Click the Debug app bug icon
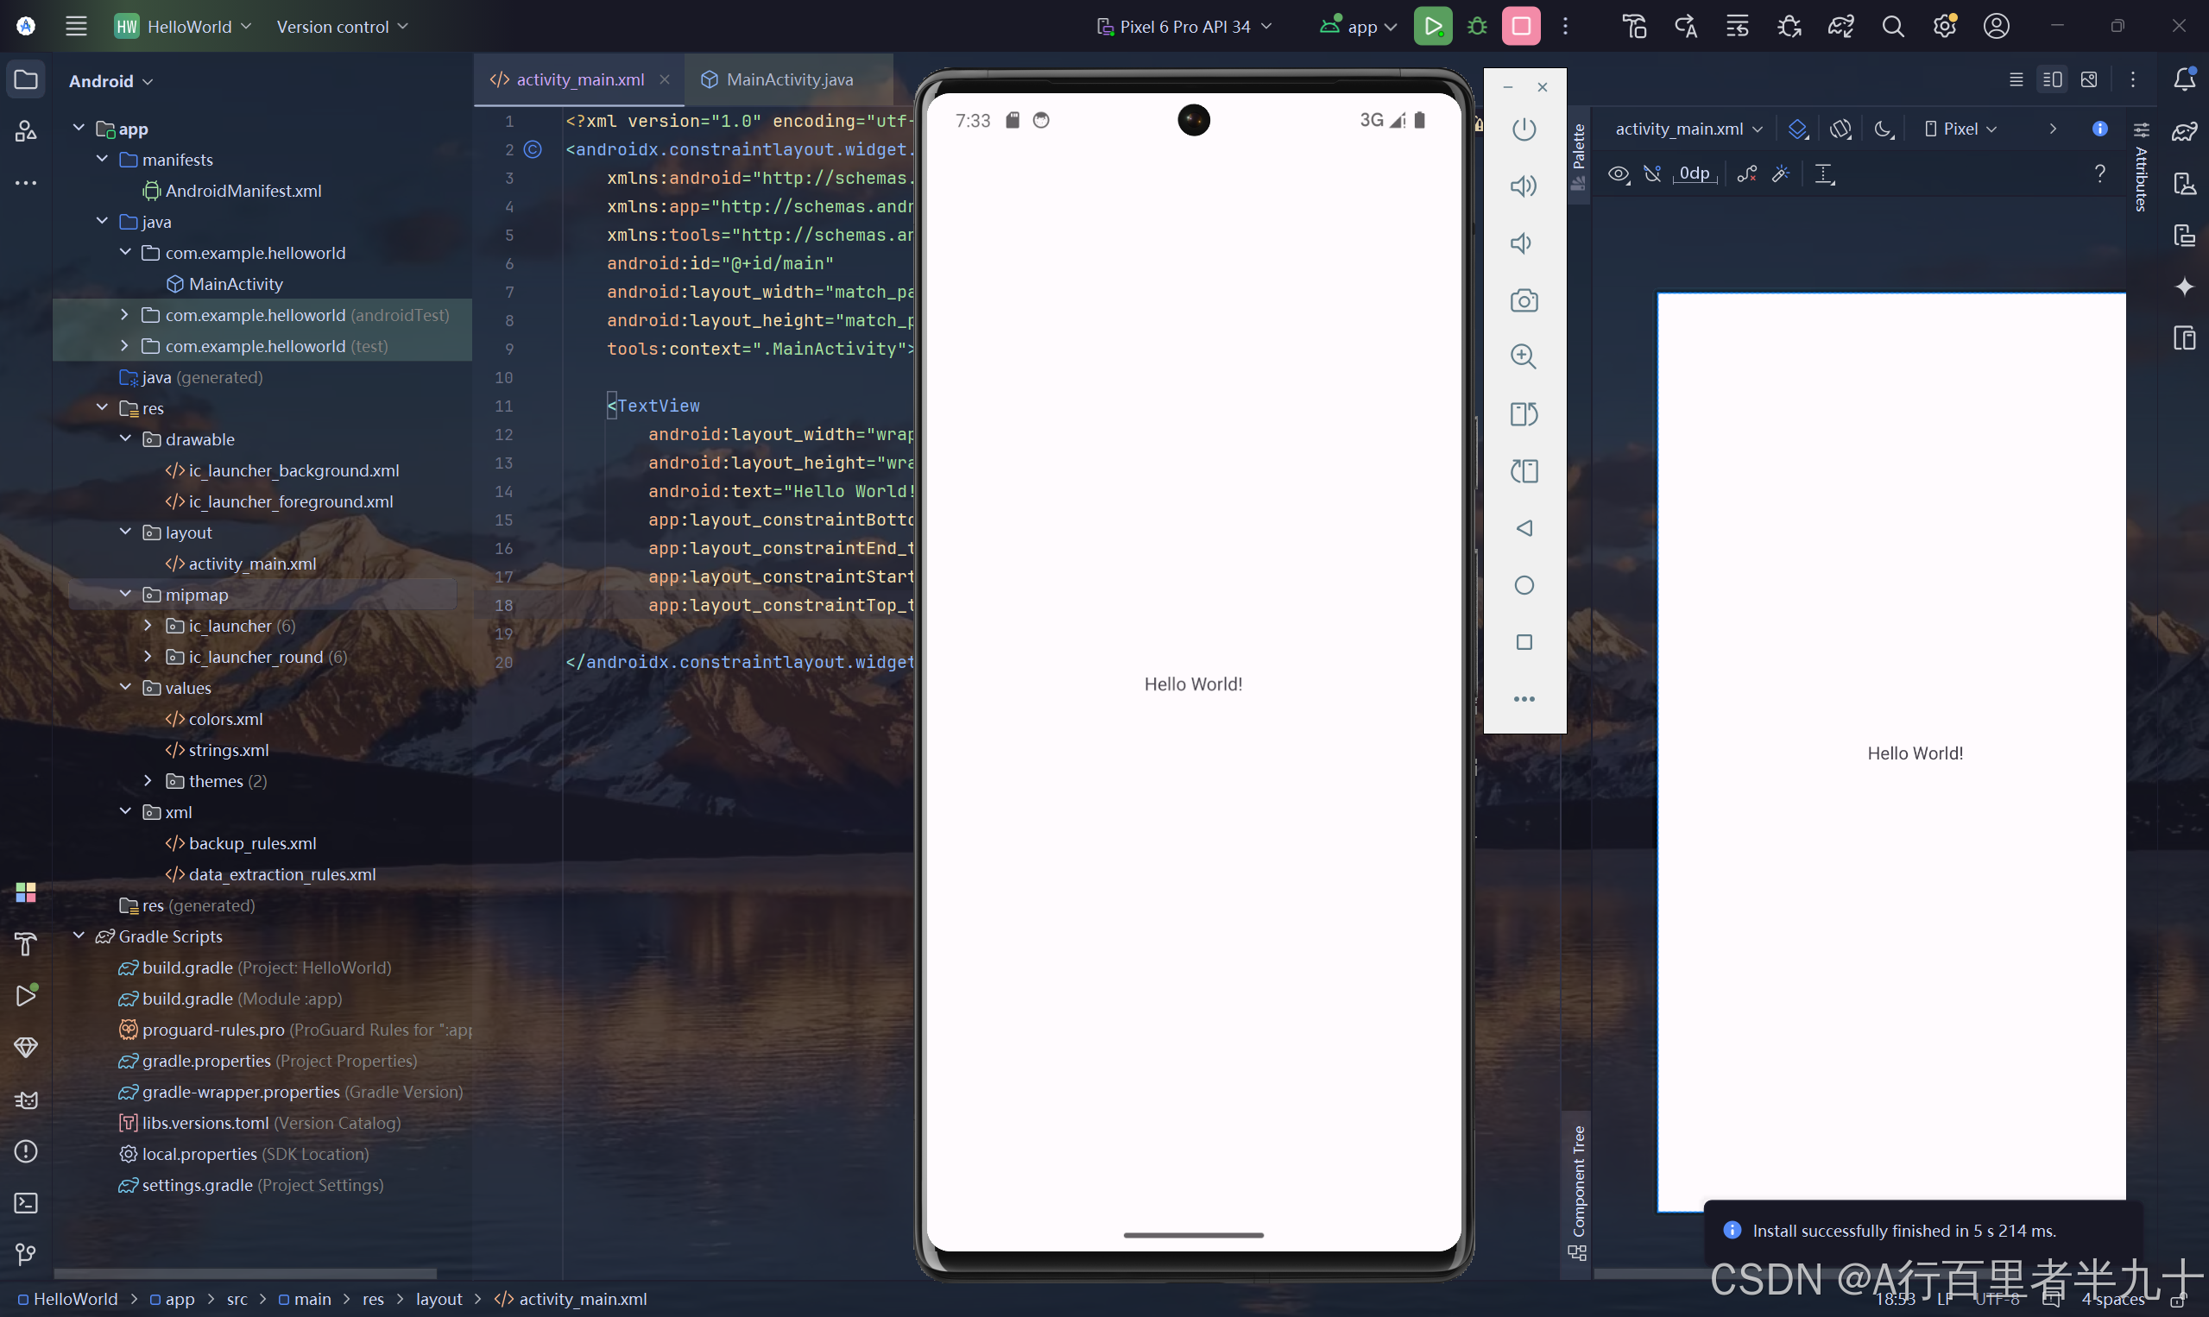Screen dimensions: 2209x1317 click(1477, 27)
